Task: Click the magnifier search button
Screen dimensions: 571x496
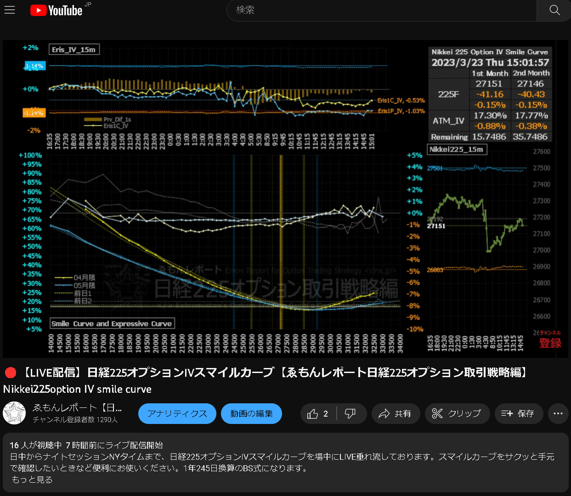Action: click(554, 10)
